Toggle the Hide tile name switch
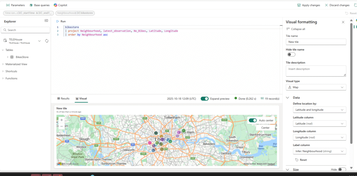The height and width of the screenshot is (176, 357). point(291,55)
